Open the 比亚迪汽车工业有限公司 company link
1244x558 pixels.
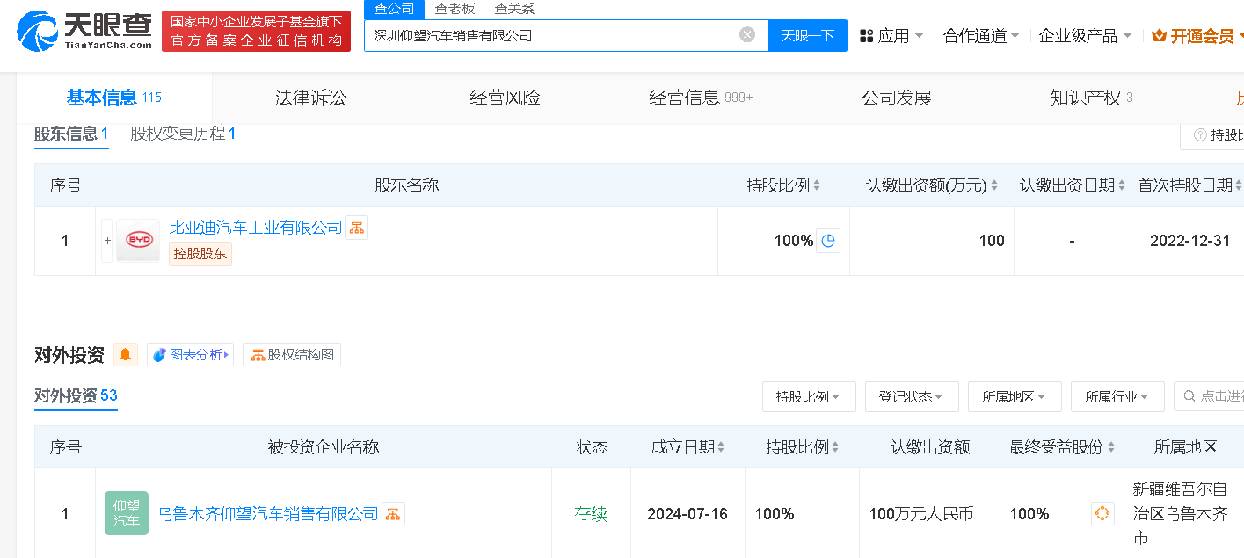pyautogui.click(x=255, y=228)
